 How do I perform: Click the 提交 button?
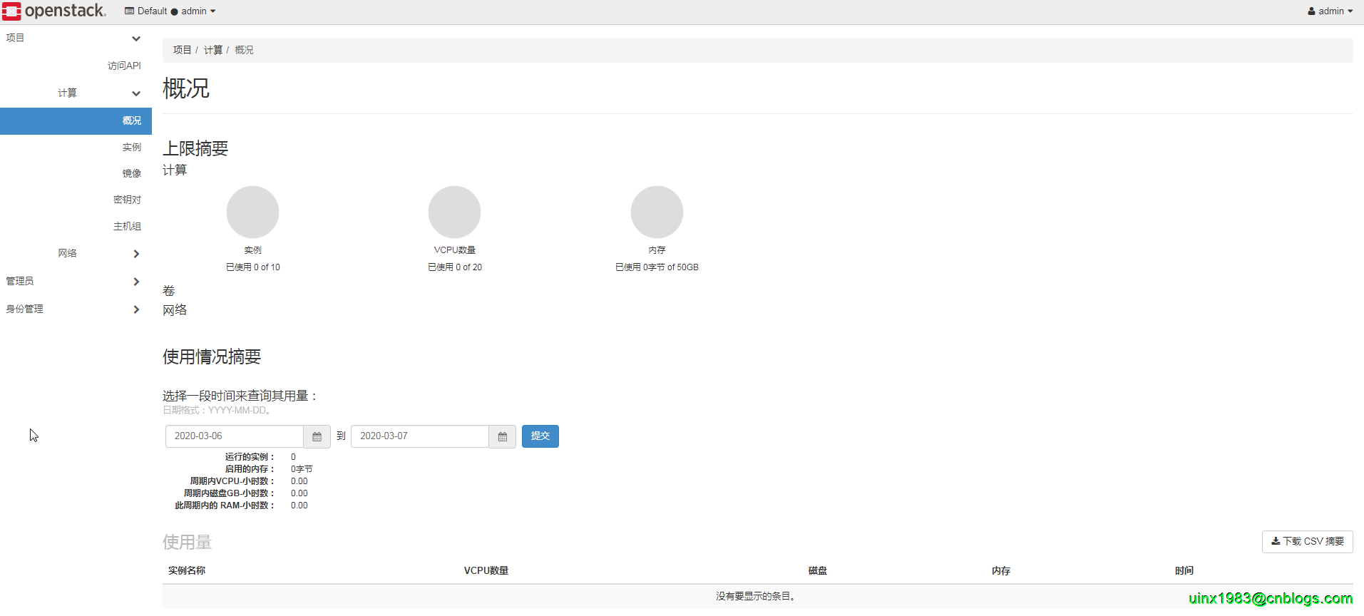point(540,436)
